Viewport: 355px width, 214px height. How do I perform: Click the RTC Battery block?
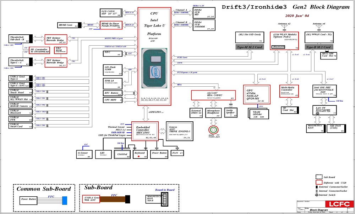tap(113, 93)
